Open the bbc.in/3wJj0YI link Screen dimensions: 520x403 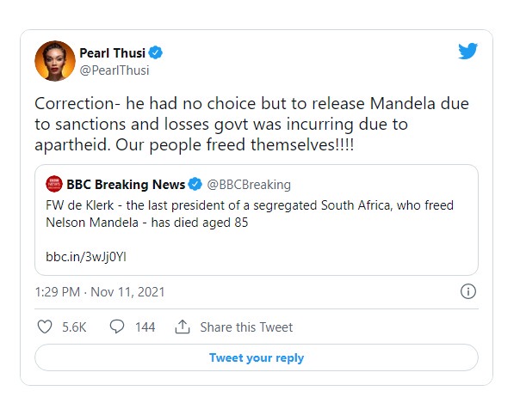pyautogui.click(x=86, y=257)
